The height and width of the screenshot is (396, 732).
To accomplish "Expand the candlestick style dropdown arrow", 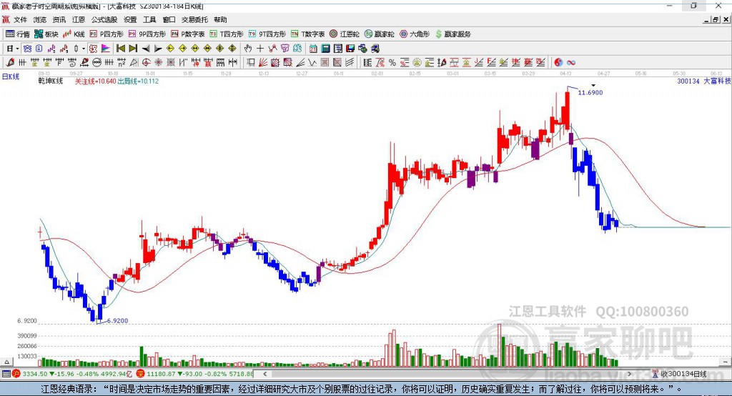I will 84,49.
